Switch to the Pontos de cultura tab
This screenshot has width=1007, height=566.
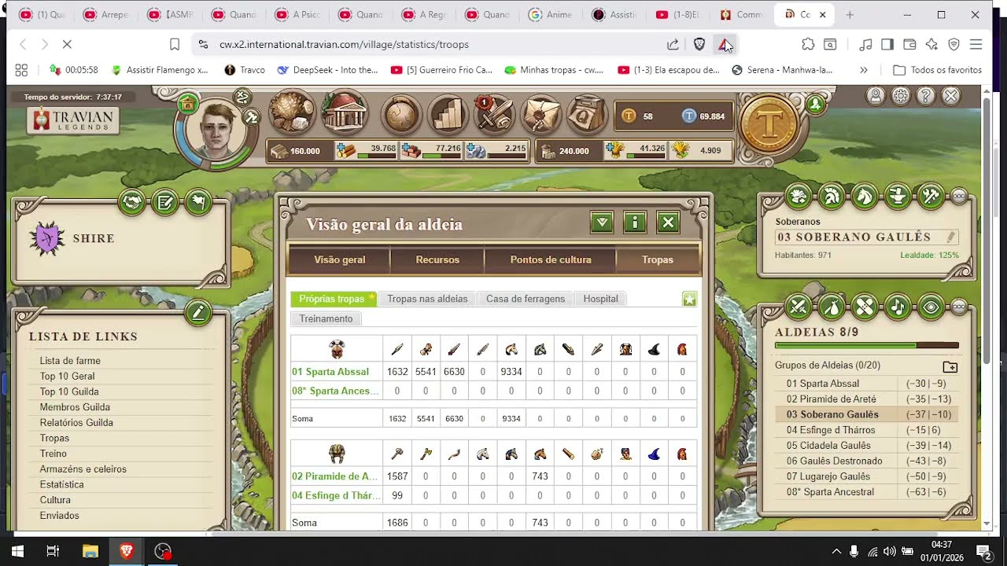[x=551, y=259]
